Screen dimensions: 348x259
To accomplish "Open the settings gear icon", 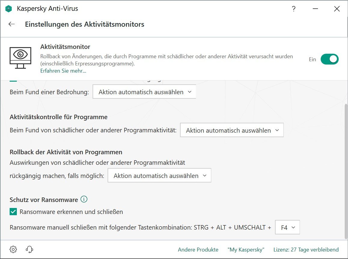I will coord(13,249).
